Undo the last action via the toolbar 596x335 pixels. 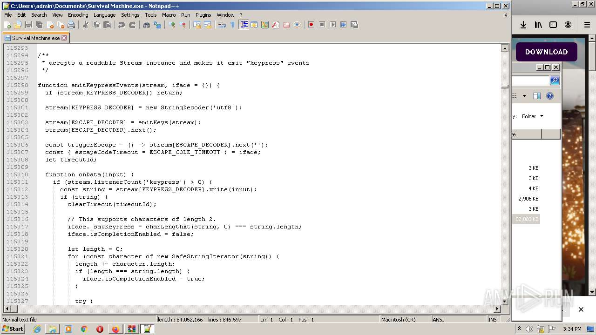coord(122,25)
